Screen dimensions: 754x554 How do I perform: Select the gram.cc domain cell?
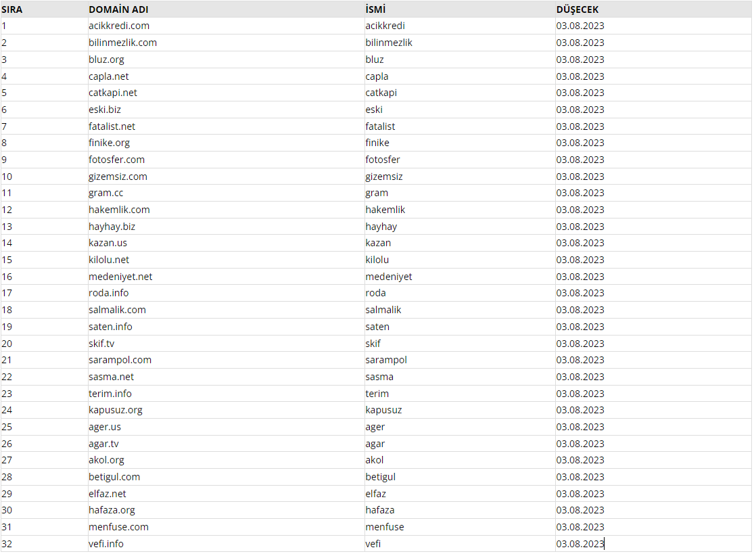(x=226, y=193)
